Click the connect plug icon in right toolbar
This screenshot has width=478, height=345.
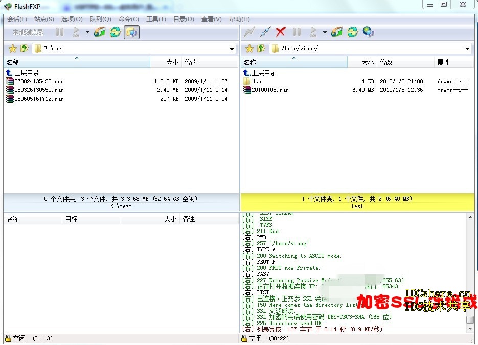265,32
